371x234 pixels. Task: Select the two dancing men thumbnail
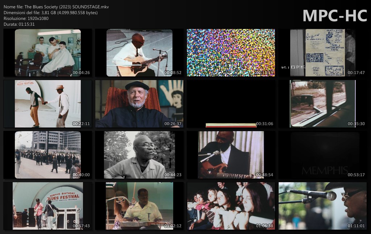47,104
